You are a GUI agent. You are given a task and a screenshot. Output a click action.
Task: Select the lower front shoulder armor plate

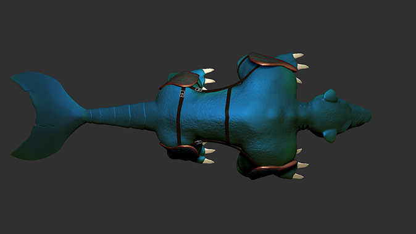point(273,169)
